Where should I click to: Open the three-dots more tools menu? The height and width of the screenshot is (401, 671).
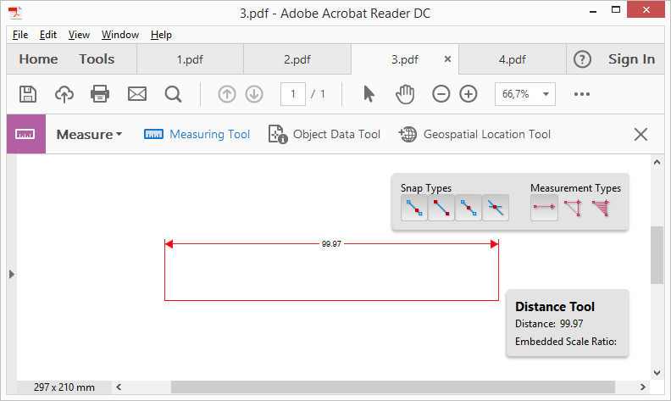(582, 94)
